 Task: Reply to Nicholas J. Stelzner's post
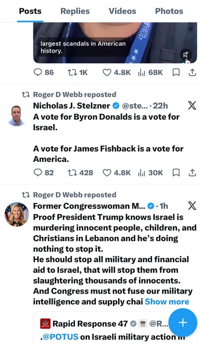coord(44,172)
